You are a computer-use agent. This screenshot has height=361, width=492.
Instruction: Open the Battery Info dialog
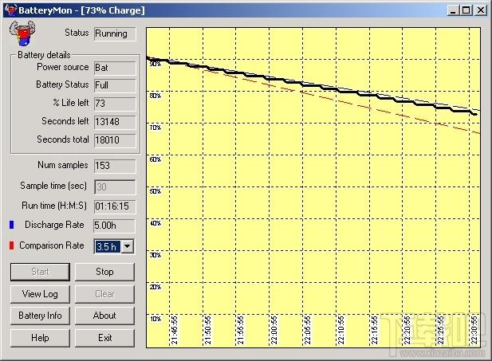(x=40, y=316)
